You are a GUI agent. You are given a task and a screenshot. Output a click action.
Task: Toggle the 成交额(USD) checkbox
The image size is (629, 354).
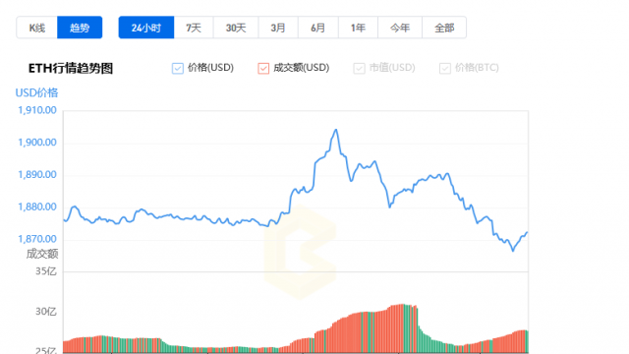tap(263, 68)
